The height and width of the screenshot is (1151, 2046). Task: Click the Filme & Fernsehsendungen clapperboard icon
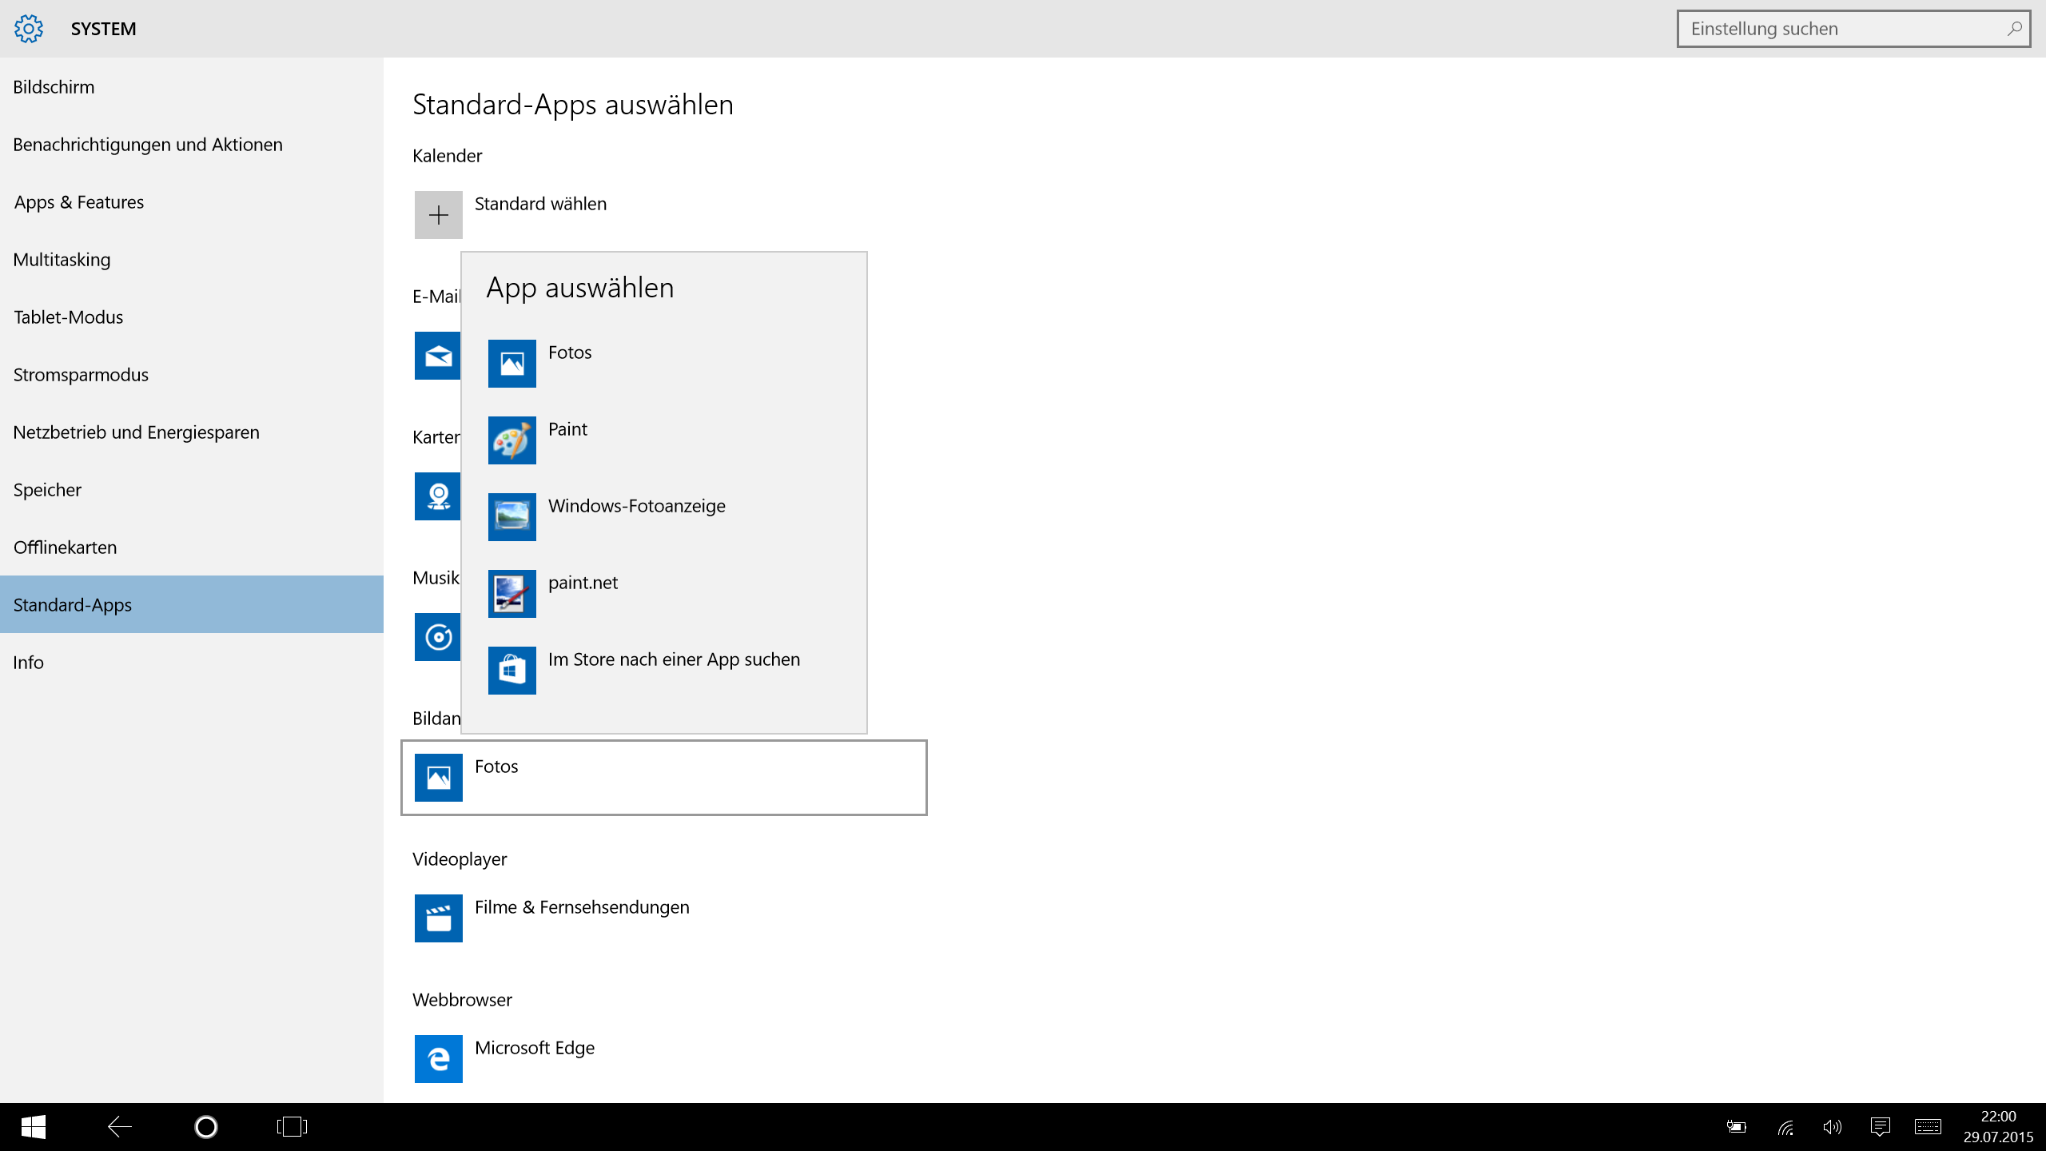pyautogui.click(x=438, y=918)
